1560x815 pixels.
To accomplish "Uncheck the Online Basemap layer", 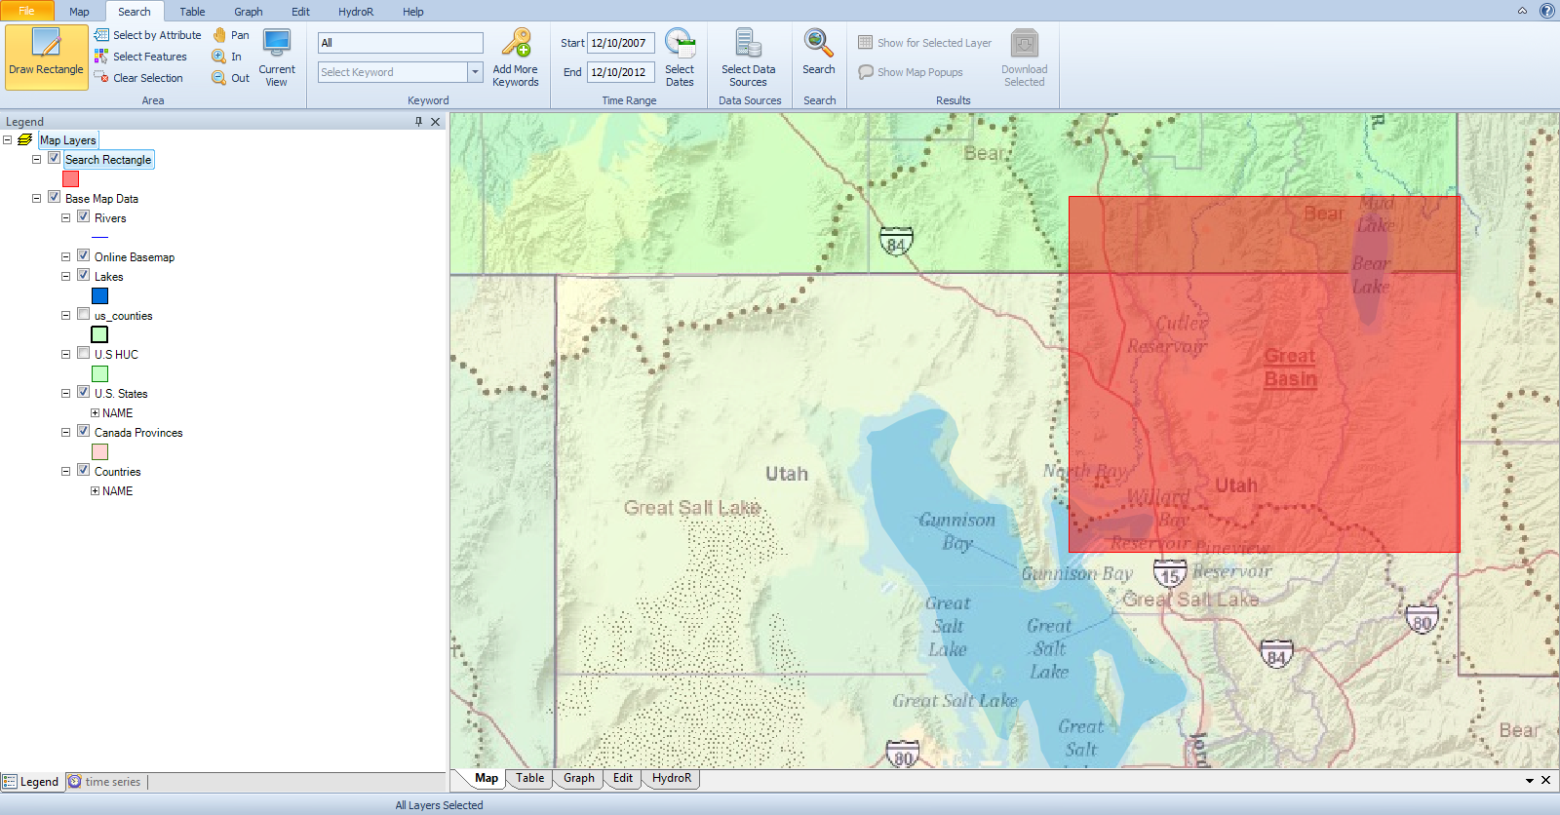I will [x=84, y=255].
